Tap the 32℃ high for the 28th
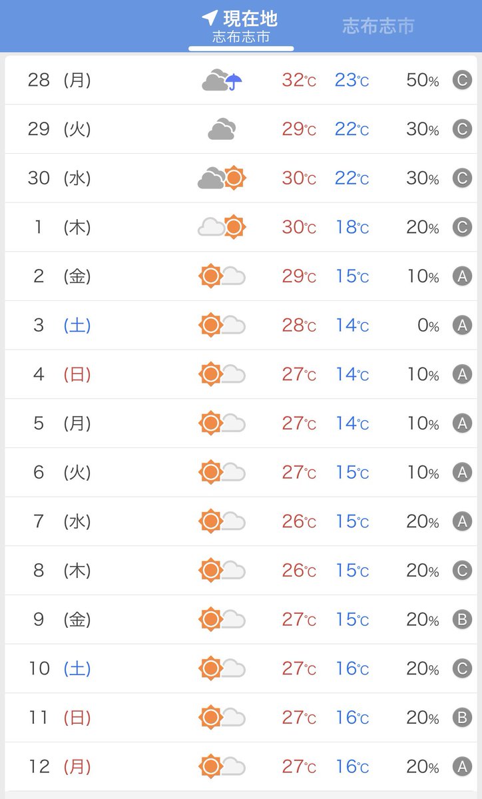Viewport: 482px width, 799px height. coord(299,81)
